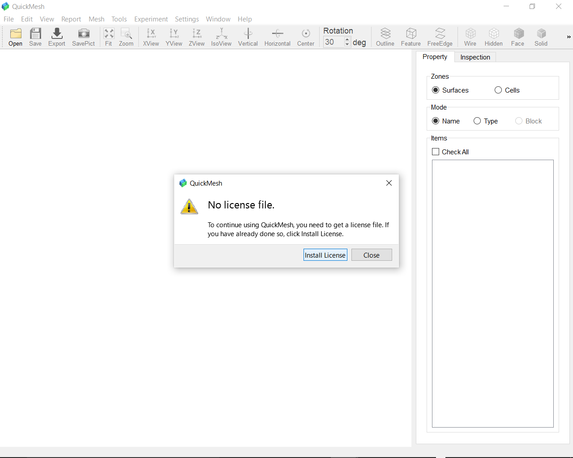Click the Rotation degrees input field
This screenshot has width=573, height=458.
tap(334, 42)
